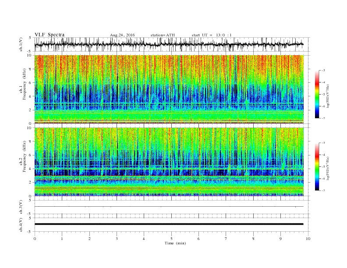Click the ch.1 colorbar "log(PSD)(V²/Hz)" label
The width and height of the screenshot is (347, 268).
point(328,96)
